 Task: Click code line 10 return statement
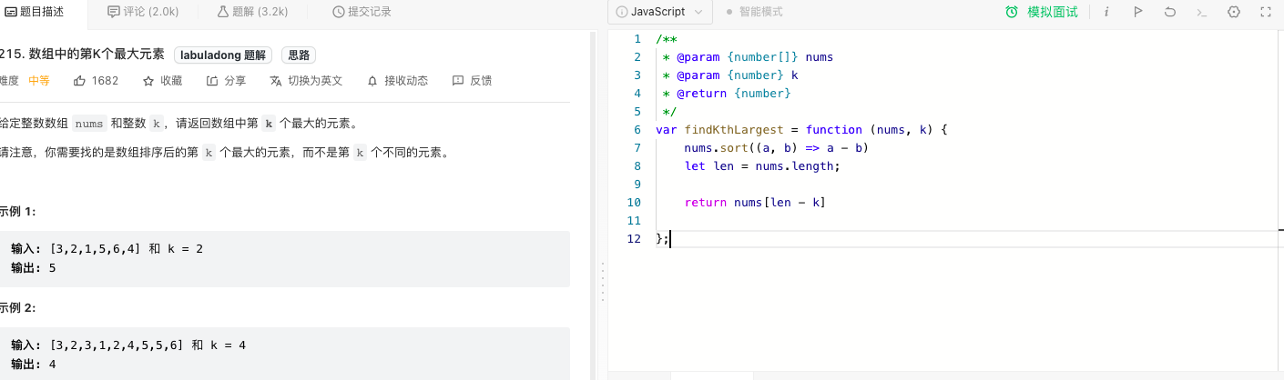coord(755,203)
